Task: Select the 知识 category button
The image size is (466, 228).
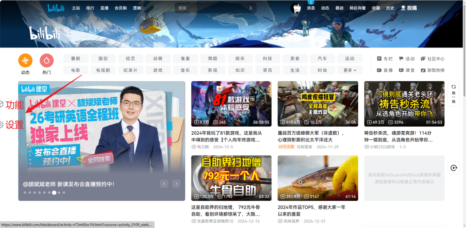Action: [240, 70]
